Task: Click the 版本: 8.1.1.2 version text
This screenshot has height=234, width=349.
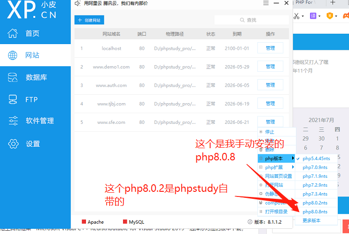Action: [268, 222]
